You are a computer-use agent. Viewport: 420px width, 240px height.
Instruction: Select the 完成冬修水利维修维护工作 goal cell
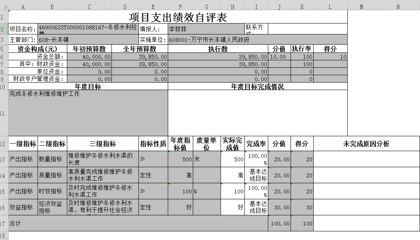[x=88, y=113]
